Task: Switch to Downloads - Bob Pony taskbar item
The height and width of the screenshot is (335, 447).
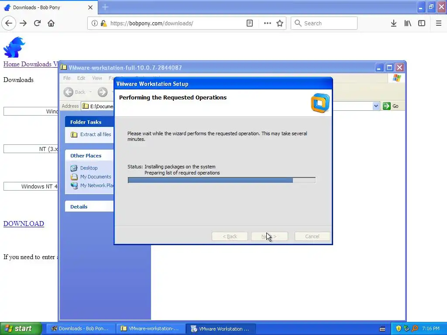Action: tap(81, 329)
